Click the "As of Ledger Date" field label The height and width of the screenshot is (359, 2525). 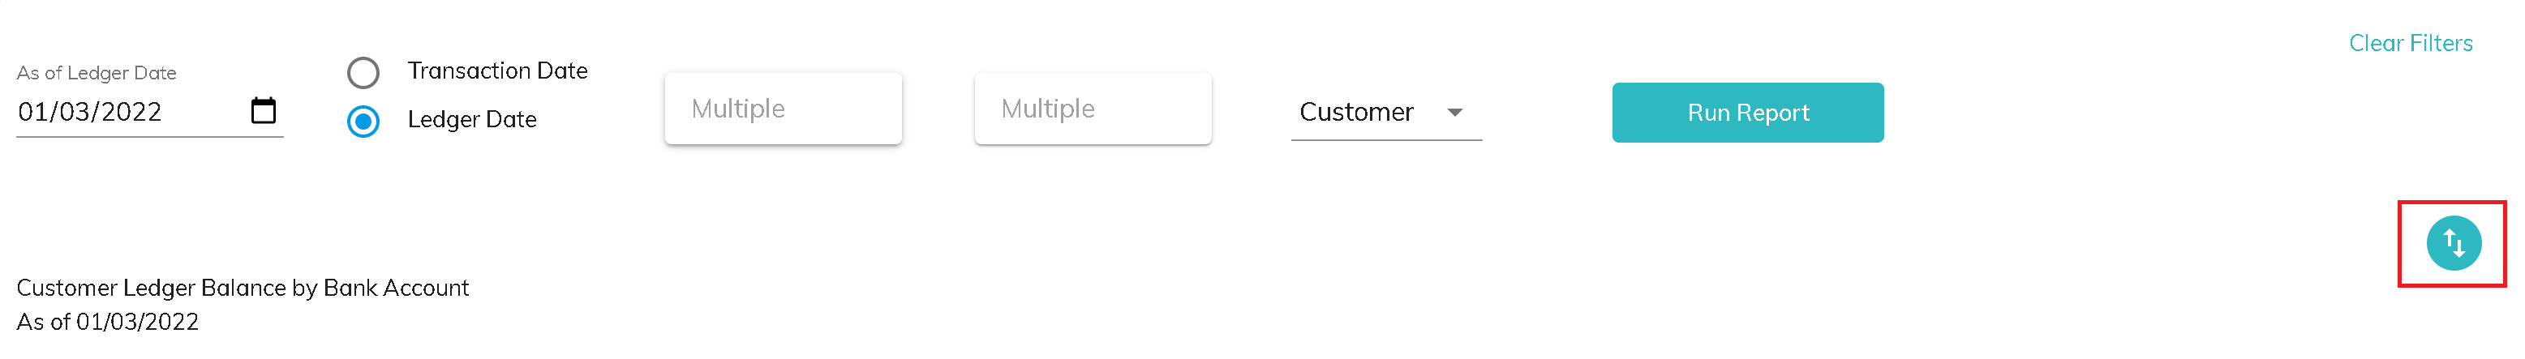pos(96,74)
